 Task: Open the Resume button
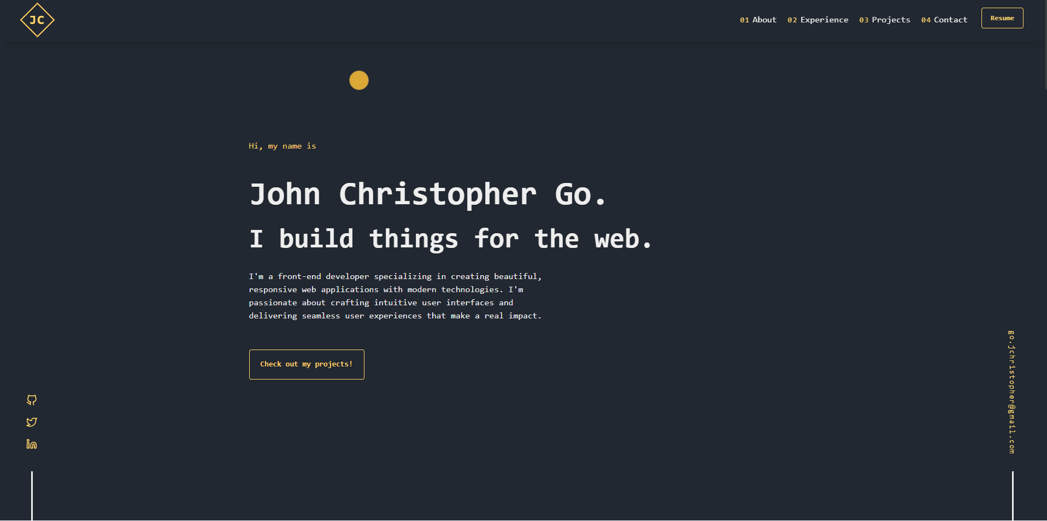click(1002, 17)
